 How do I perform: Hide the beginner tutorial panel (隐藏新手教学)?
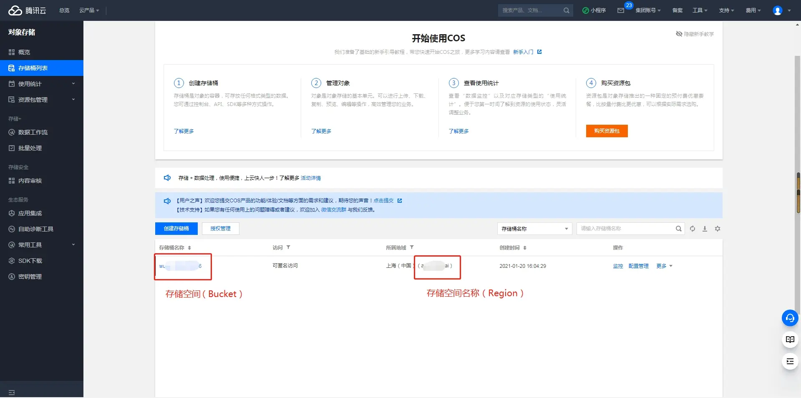[695, 34]
